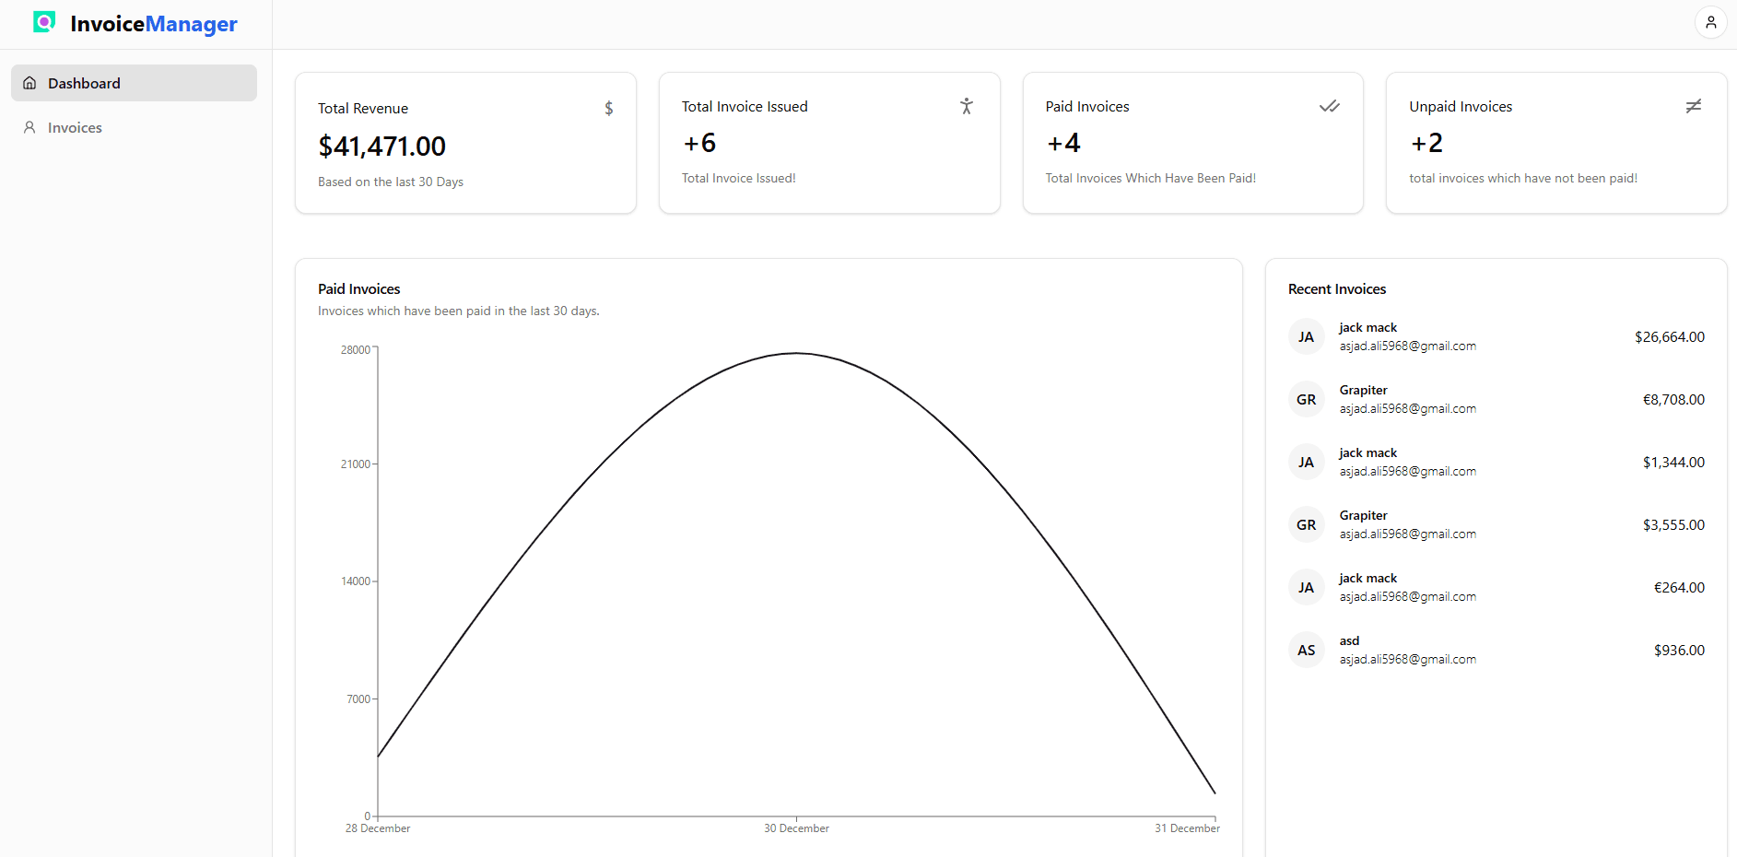The width and height of the screenshot is (1737, 857).
Task: Click the €264.00 invoice amount
Action: 1678,588
